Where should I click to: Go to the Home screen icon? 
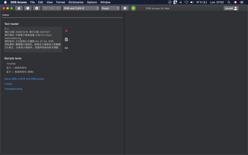(x=19, y=8)
